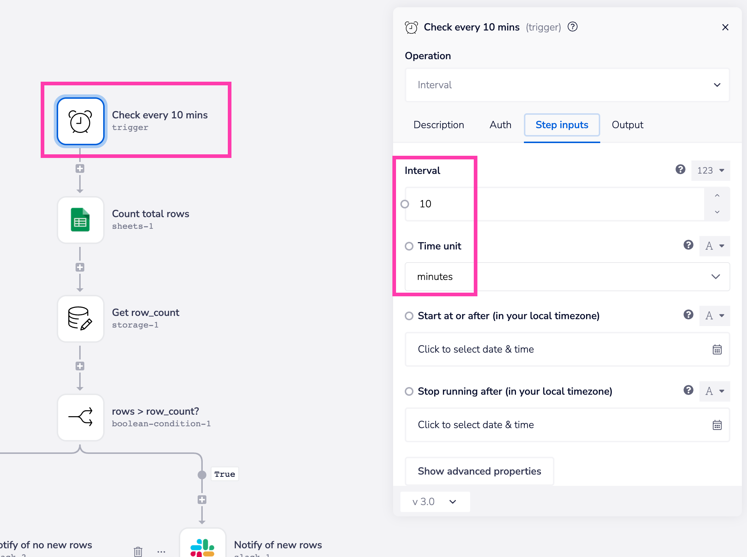Image resolution: width=747 pixels, height=557 pixels.
Task: Switch to the Output tab
Action: (627, 125)
